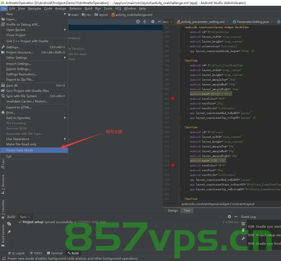Image resolution: width=281 pixels, height=261 pixels.
Task: Choose Sync with File System
Action: click(x=34, y=96)
